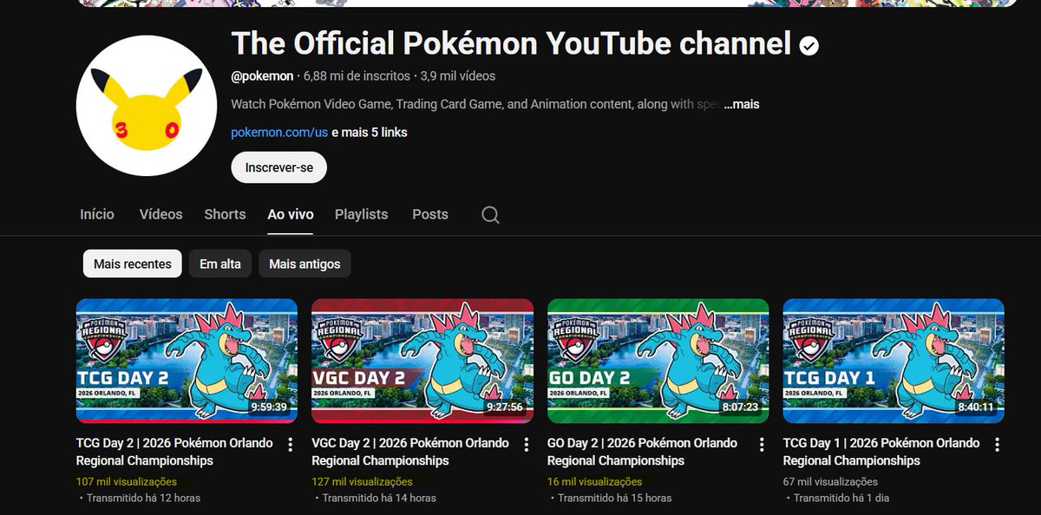This screenshot has width=1041, height=515.
Task: Open options menu for VGC Day 2 video
Action: 526,445
